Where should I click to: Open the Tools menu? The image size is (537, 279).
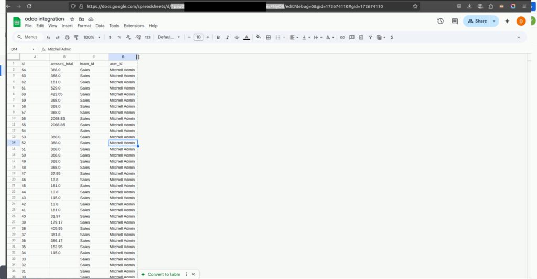pyautogui.click(x=114, y=26)
